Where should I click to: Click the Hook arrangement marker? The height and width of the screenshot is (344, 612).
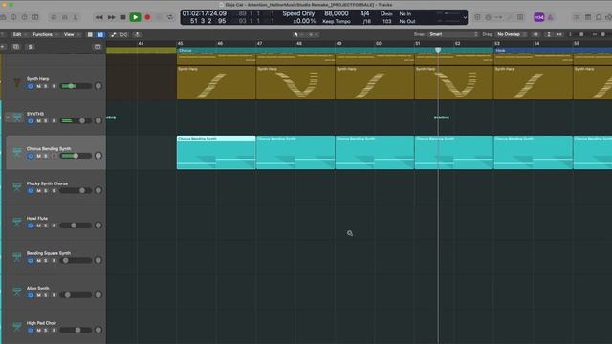point(553,50)
